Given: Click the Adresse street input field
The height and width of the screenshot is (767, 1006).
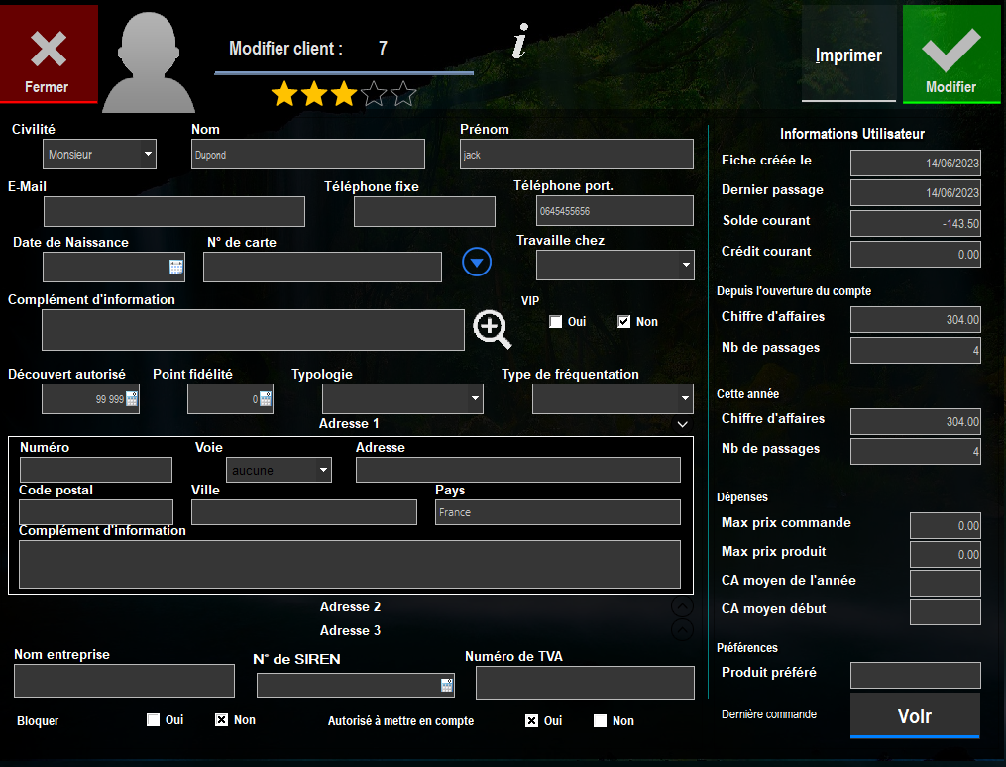Looking at the screenshot, I should (x=517, y=470).
